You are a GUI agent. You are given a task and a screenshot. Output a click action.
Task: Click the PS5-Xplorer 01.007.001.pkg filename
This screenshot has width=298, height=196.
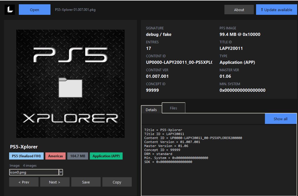pyautogui.click(x=75, y=10)
